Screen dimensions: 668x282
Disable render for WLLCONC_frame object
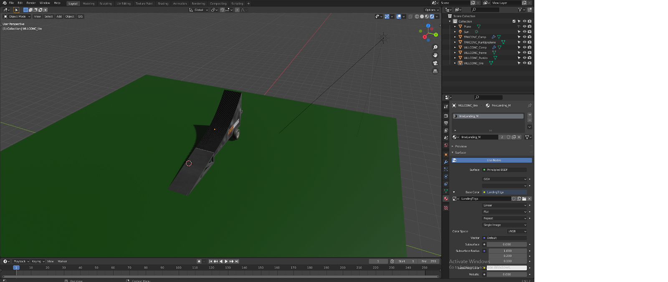click(x=529, y=53)
